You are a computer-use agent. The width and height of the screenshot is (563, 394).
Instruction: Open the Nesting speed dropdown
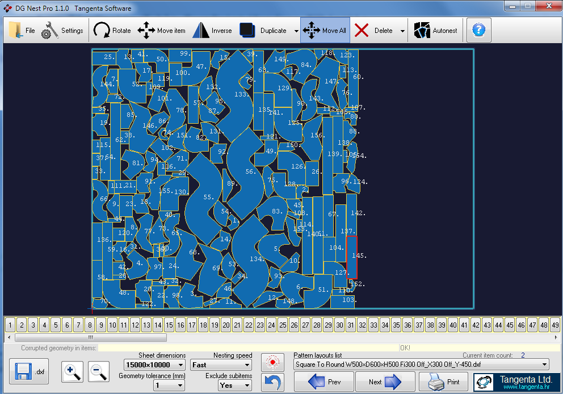click(x=221, y=365)
